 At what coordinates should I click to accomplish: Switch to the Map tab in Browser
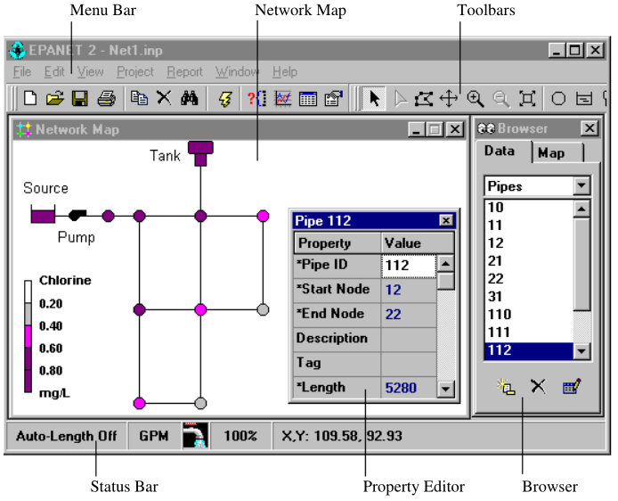click(551, 153)
